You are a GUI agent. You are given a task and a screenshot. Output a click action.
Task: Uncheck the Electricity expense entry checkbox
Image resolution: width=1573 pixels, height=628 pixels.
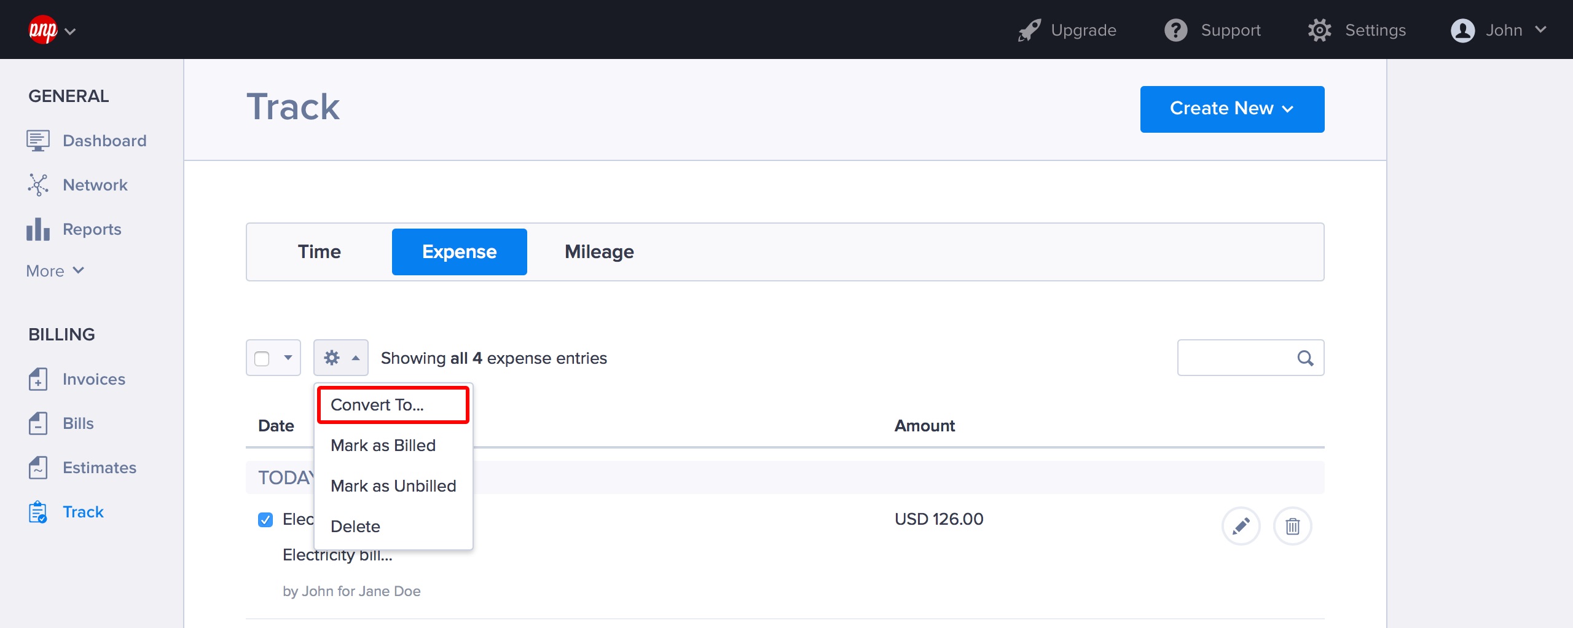click(x=265, y=520)
